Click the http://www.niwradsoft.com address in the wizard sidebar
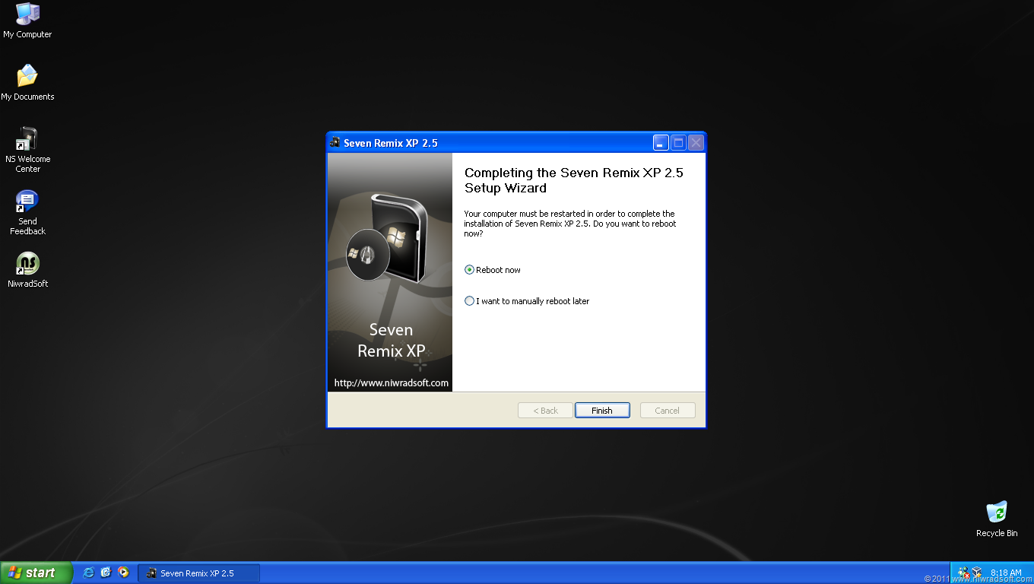Image resolution: width=1034 pixels, height=584 pixels. (x=392, y=383)
